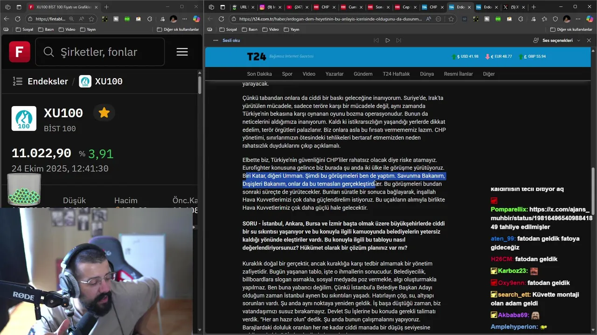
Task: Click read aloud icon in Fintables address bar
Action: (82, 19)
